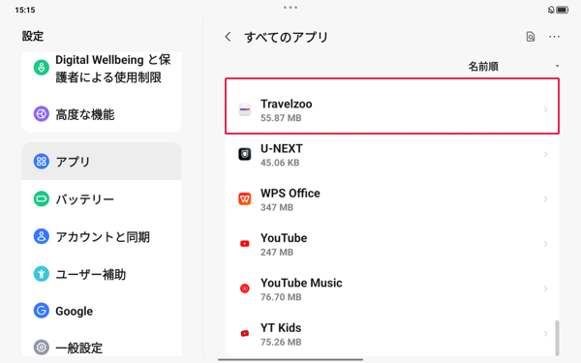The image size is (581, 363).
Task: Tap the YT Kids app icon
Action: click(245, 333)
